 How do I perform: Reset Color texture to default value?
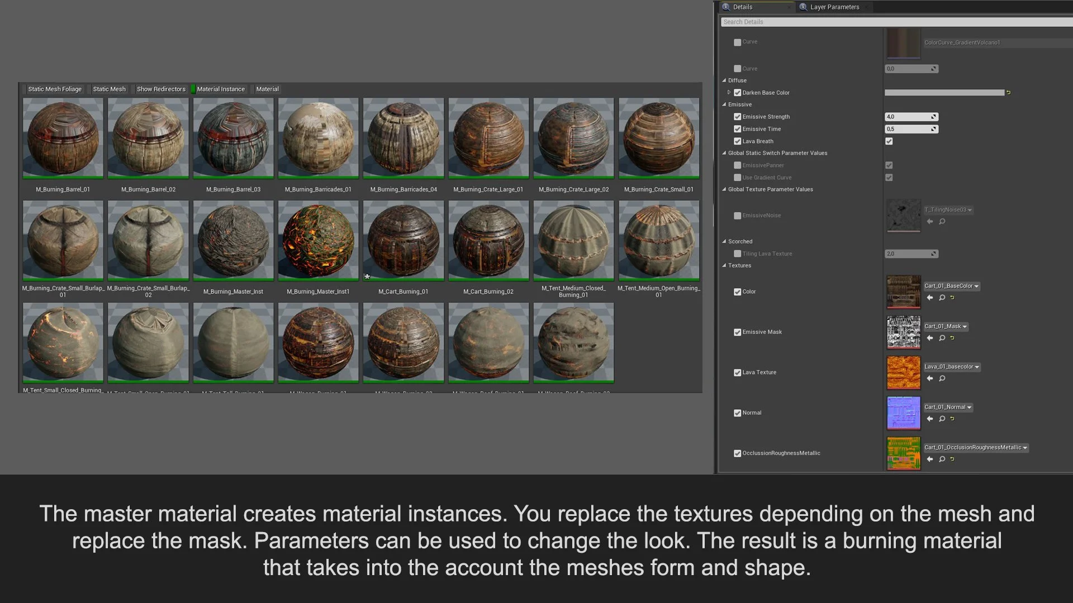coord(952,298)
